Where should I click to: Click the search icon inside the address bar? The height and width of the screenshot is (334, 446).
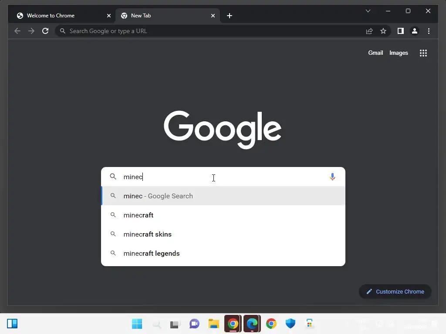[63, 31]
